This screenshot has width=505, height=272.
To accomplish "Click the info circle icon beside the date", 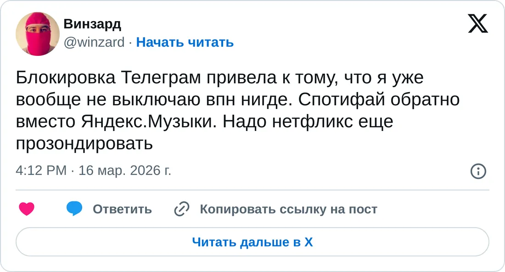I will (478, 171).
